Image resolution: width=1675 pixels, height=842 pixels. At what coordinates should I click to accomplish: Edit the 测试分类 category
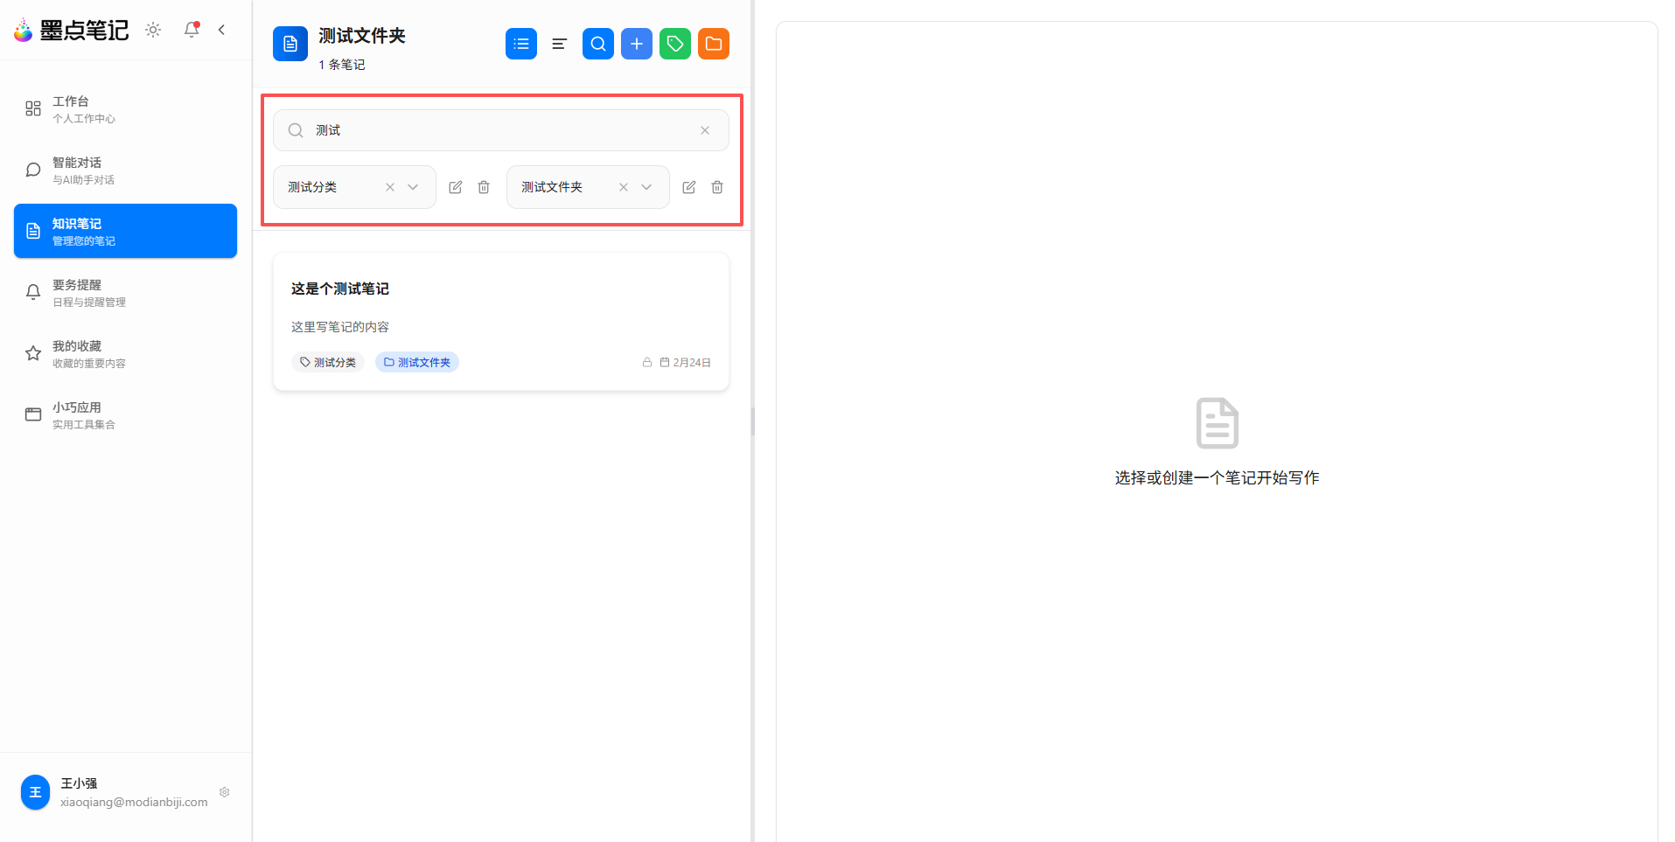(456, 187)
